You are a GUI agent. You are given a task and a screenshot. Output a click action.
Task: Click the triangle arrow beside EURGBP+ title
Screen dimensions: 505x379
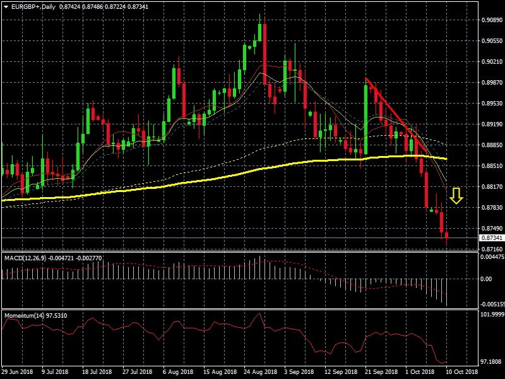tap(6, 6)
